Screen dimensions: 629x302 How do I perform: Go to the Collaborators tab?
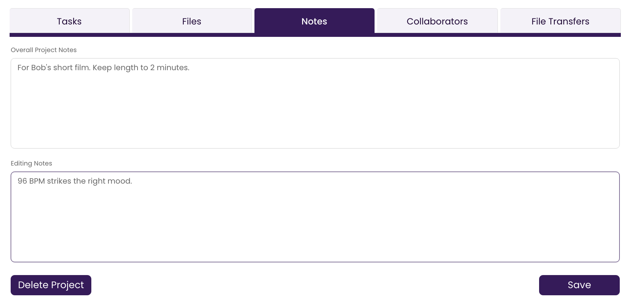click(437, 21)
